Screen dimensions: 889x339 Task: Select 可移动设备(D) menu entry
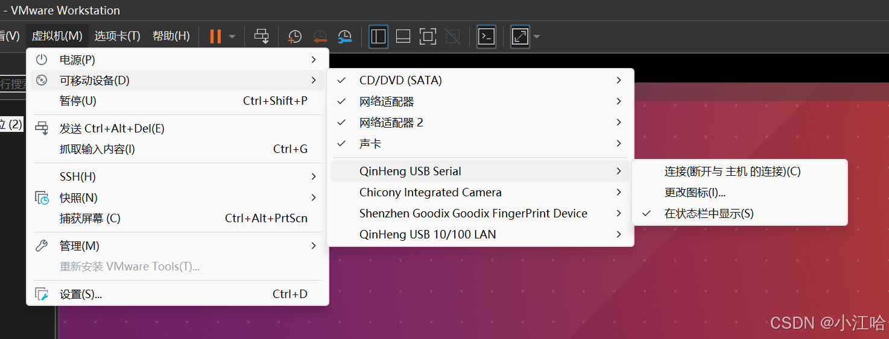tap(177, 80)
